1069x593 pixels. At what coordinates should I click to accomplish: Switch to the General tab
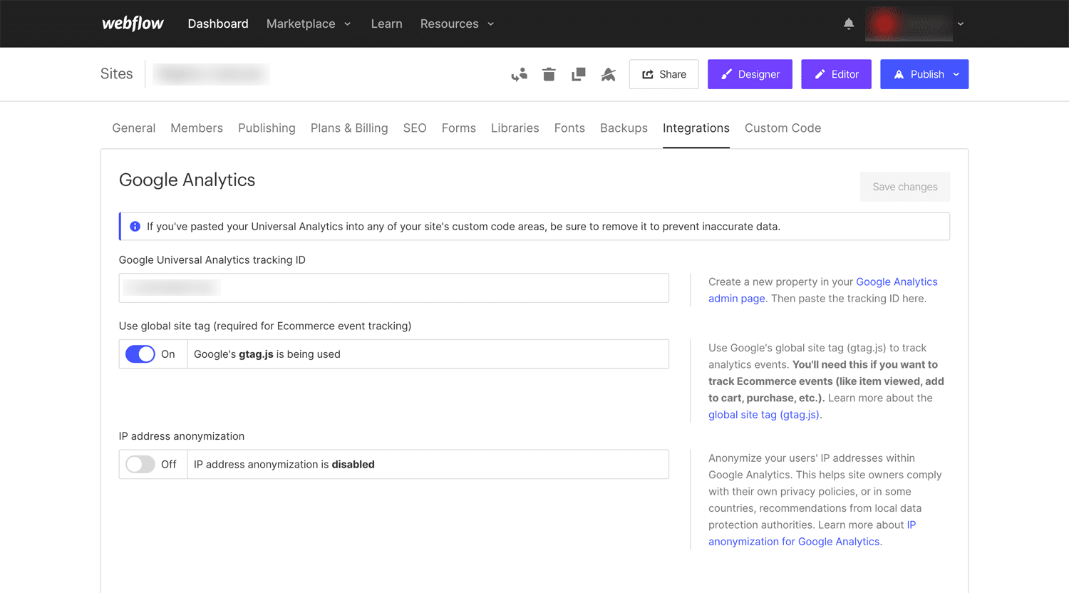click(x=134, y=128)
